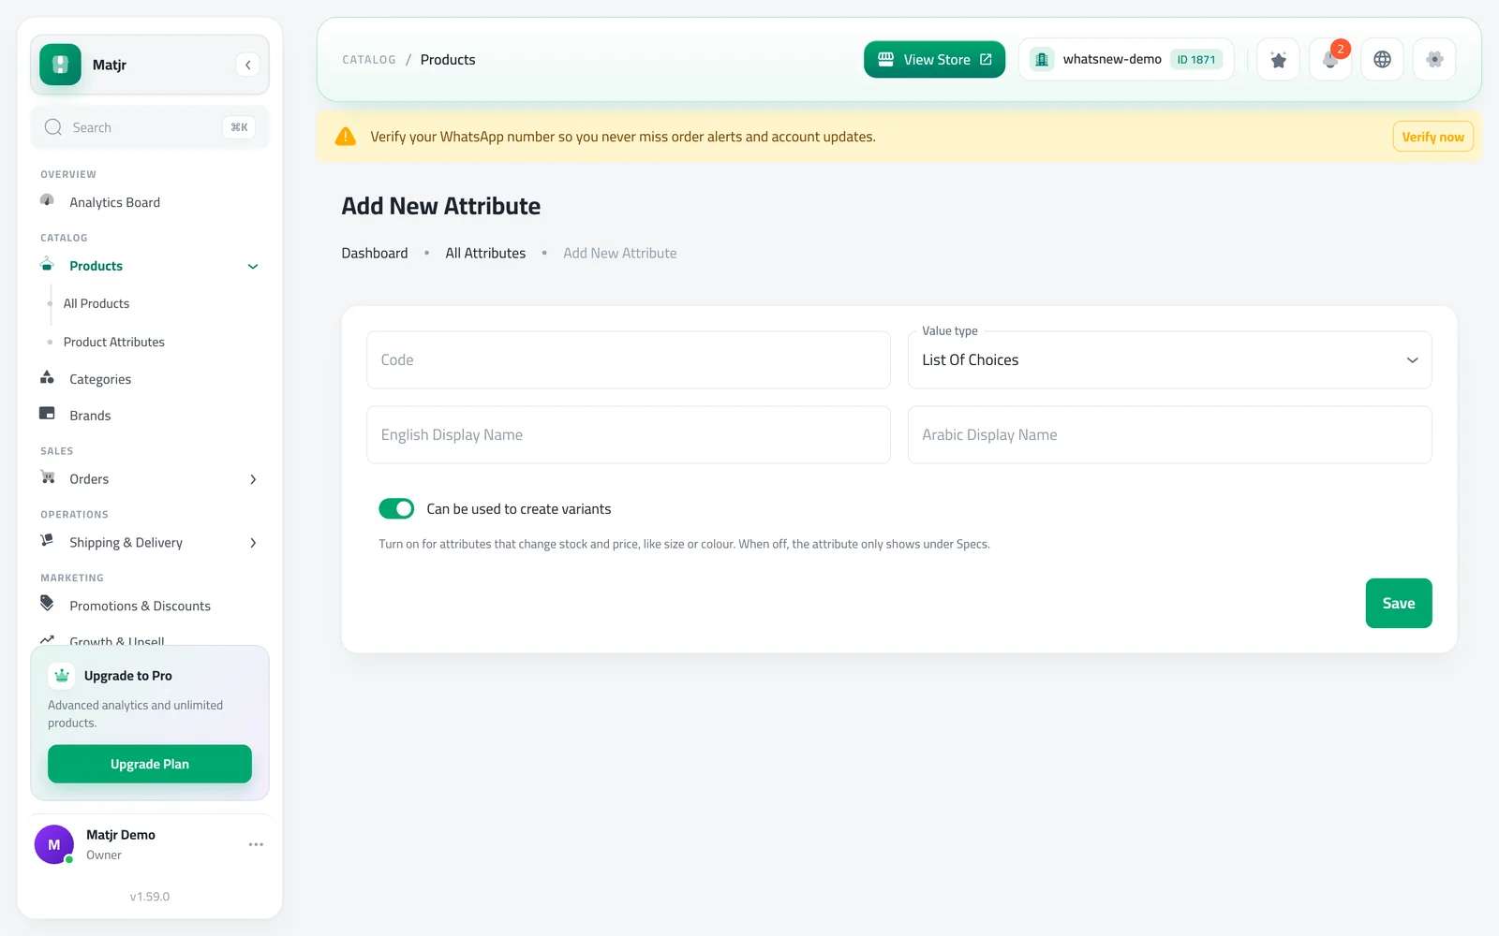
Task: Open All Attributes breadcrumb link
Action: pos(485,253)
